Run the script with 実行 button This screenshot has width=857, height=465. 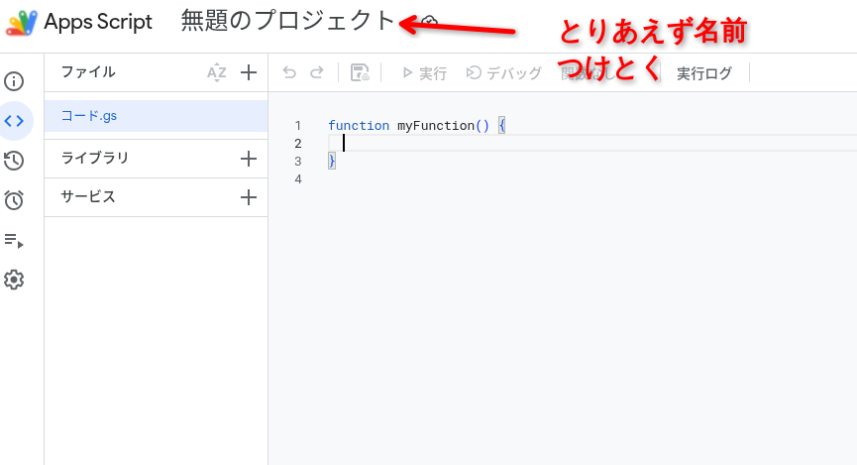(424, 72)
